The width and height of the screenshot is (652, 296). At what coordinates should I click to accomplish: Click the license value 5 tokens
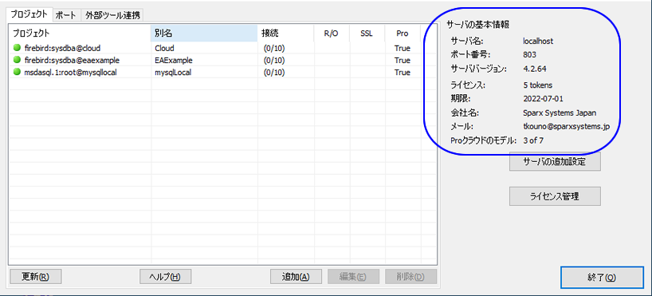538,85
